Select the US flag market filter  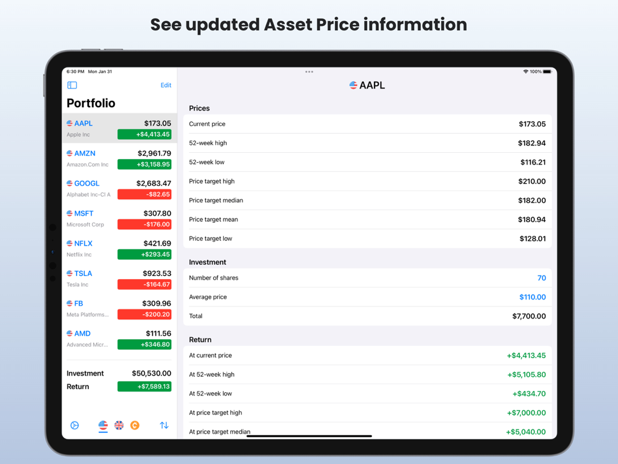click(103, 426)
